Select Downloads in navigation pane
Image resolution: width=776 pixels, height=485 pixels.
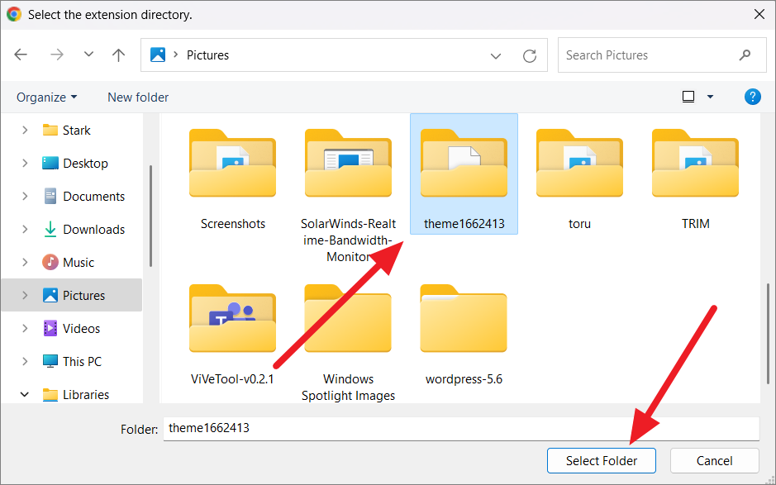(x=83, y=229)
